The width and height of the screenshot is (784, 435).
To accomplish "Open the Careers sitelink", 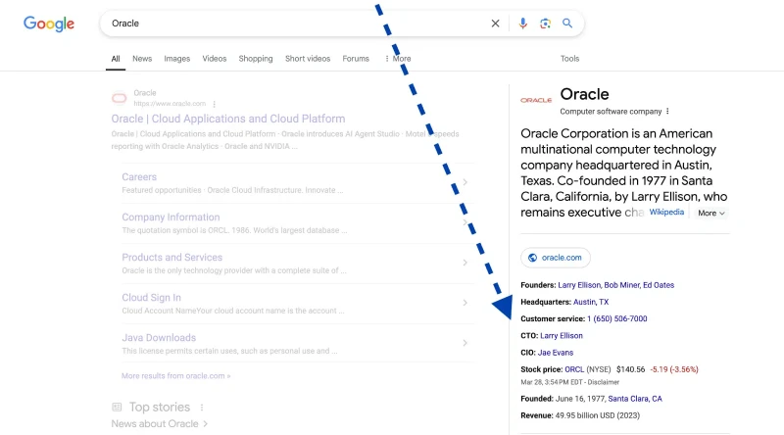I will 139,177.
